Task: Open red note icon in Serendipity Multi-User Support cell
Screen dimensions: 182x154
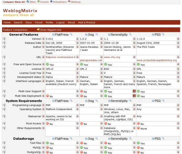Action: 134,91
